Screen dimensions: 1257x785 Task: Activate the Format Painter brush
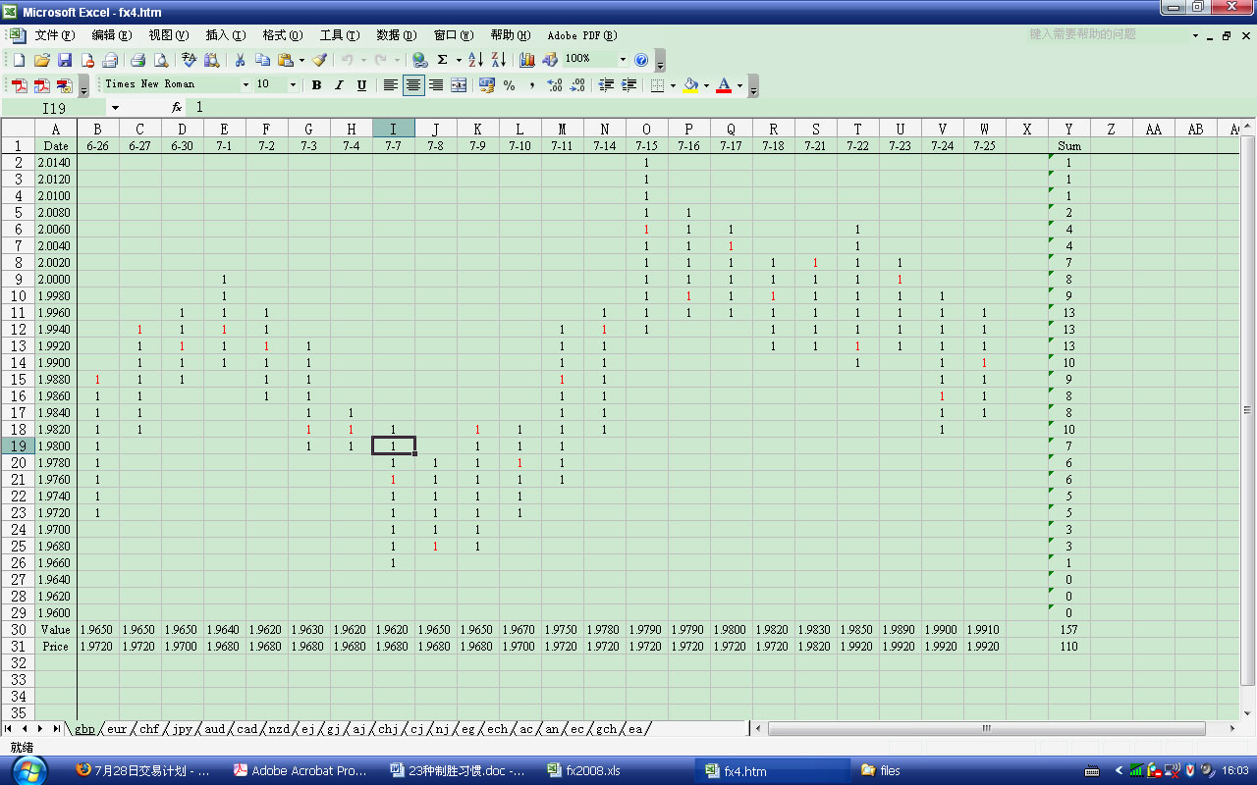[x=319, y=60]
